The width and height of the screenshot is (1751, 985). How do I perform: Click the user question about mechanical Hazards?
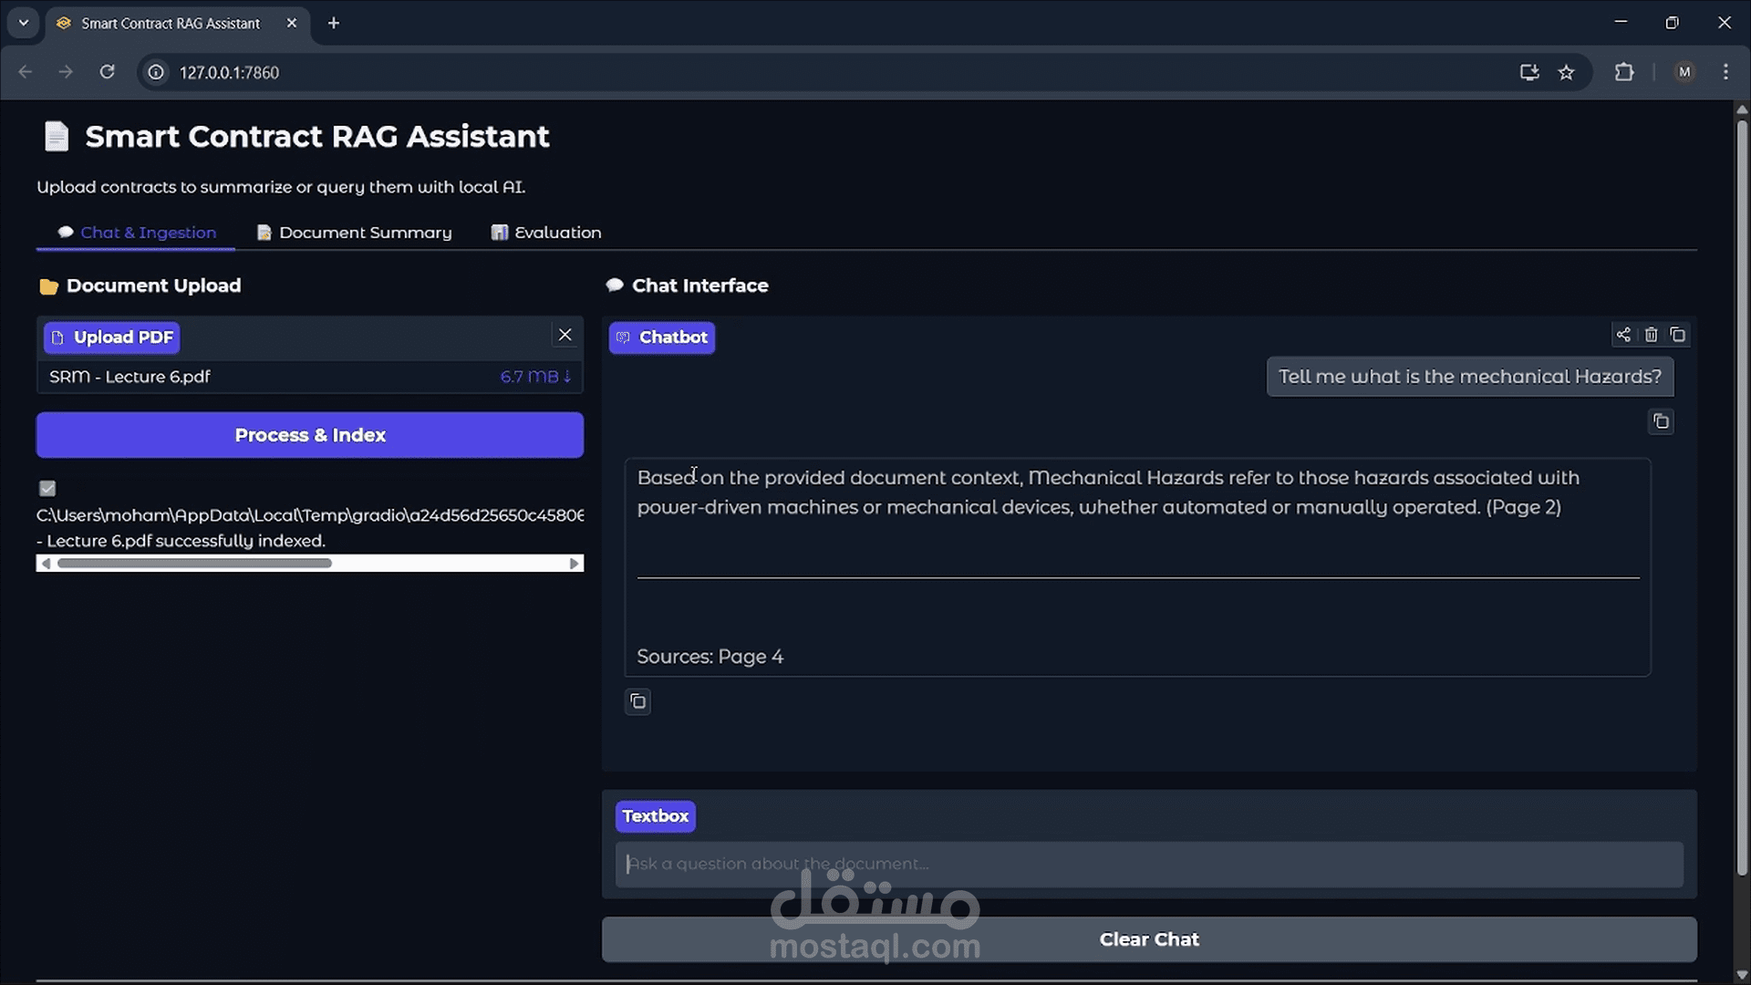tap(1470, 377)
